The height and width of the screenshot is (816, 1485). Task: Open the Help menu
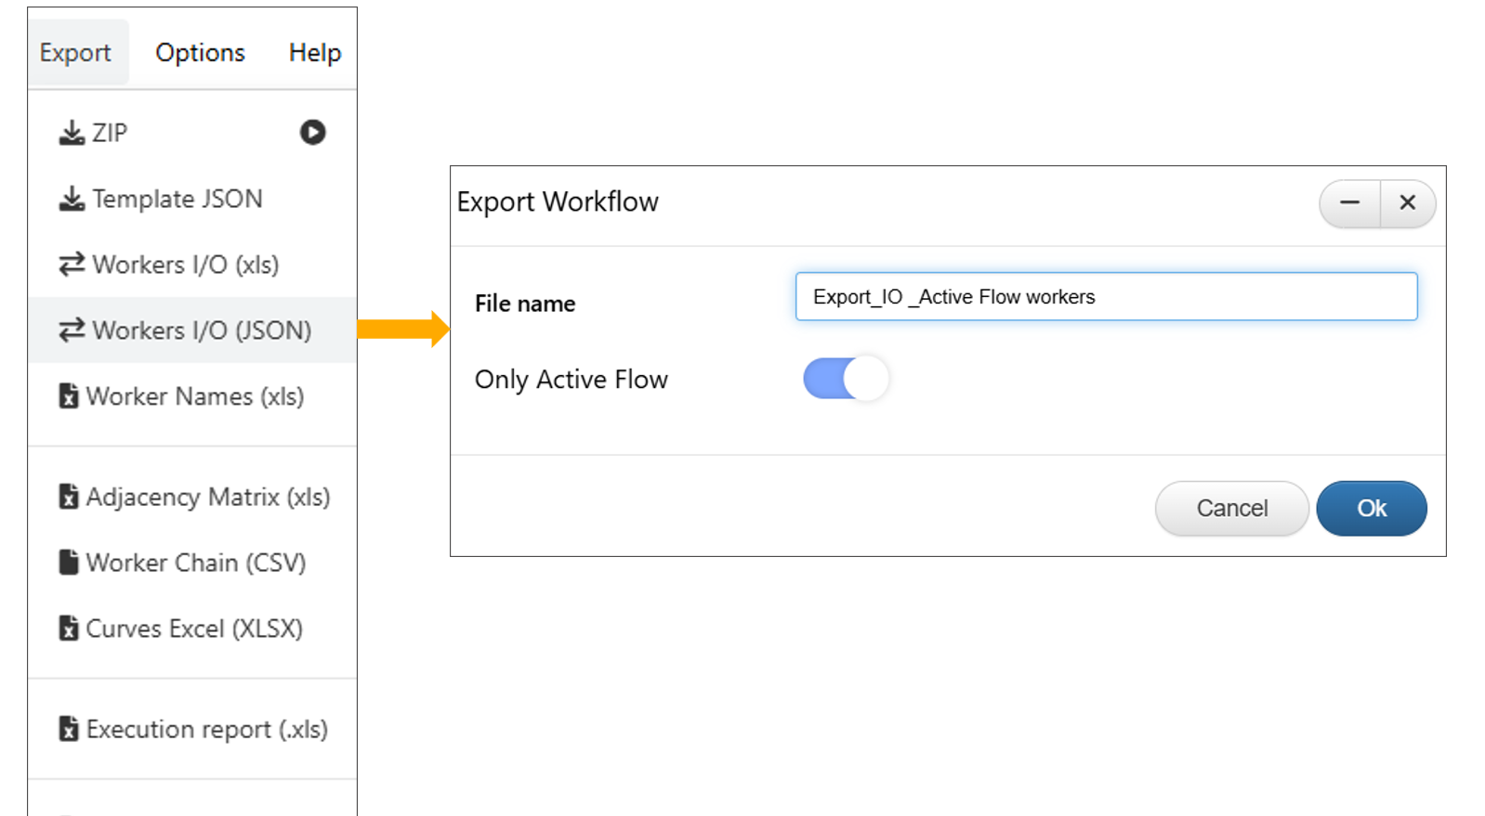pos(314,53)
